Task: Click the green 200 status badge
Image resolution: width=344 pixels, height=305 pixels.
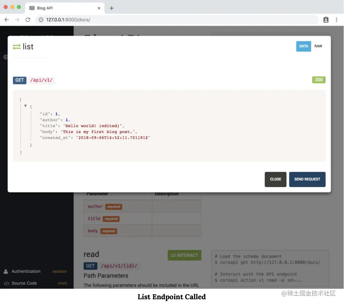Action: point(319,80)
